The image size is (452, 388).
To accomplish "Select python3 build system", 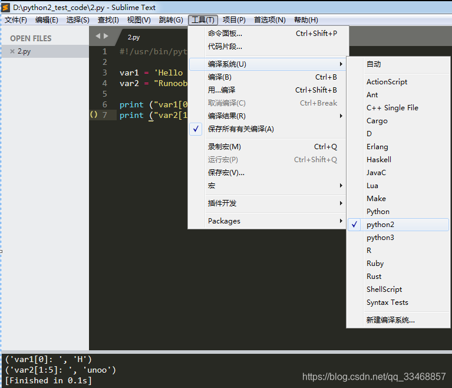I will pyautogui.click(x=398, y=238).
